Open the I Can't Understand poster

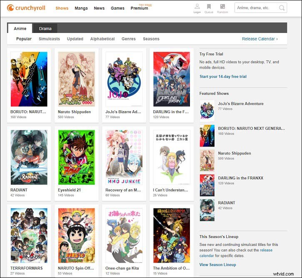coord(172,157)
